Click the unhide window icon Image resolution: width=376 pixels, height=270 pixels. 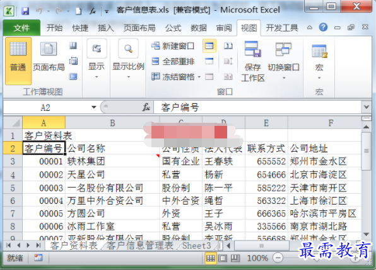[x=209, y=77]
